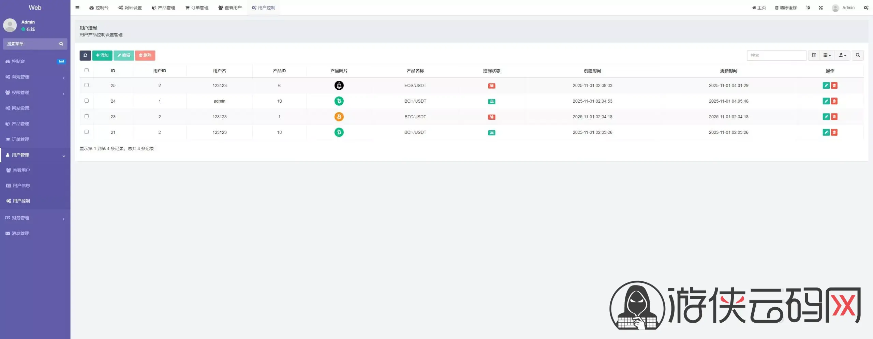Screen dimensions: 873x339
Task: Click the sidebar menu search icon
Action: [61, 44]
